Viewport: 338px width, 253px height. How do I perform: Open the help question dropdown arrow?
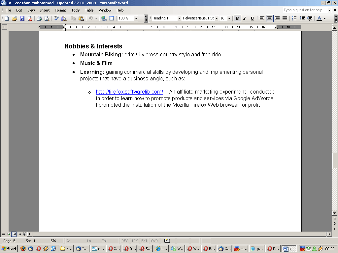point(329,10)
